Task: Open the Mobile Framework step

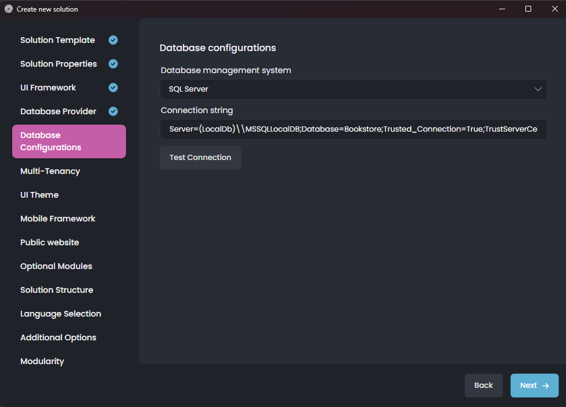Action: [x=57, y=219]
